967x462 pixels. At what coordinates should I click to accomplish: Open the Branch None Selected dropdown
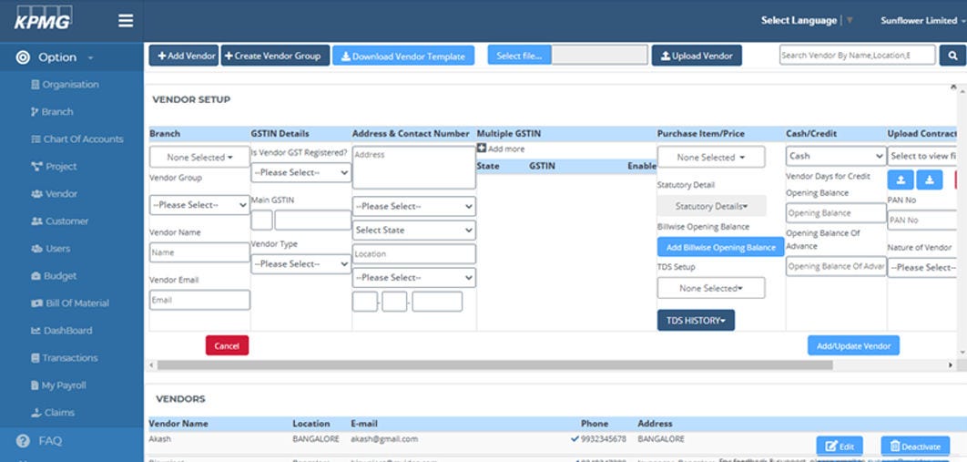[199, 158]
